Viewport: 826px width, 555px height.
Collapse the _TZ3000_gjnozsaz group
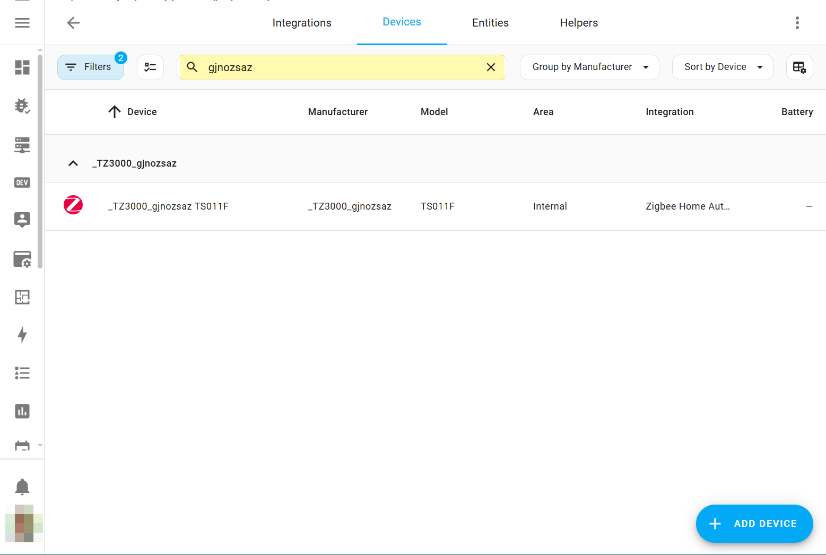tap(73, 163)
